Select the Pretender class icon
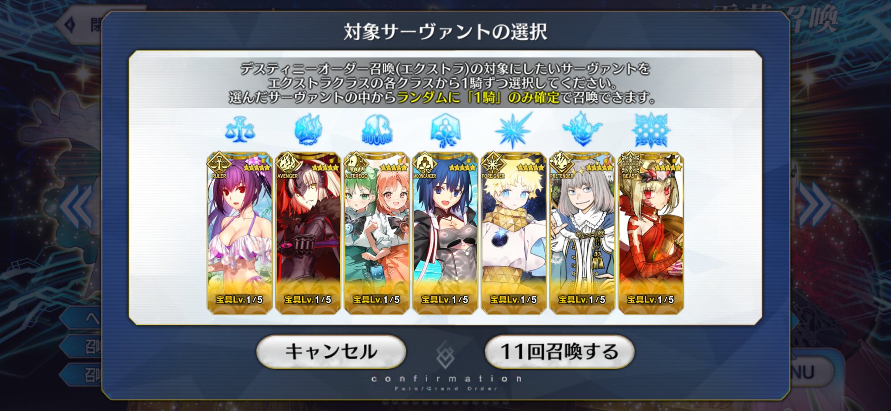 pos(582,130)
